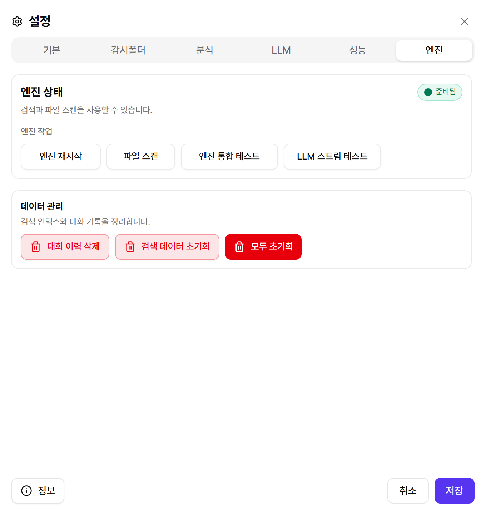Image resolution: width=486 pixels, height=515 pixels.
Task: Run the LLM 스트림 테스트
Action: pos(332,157)
